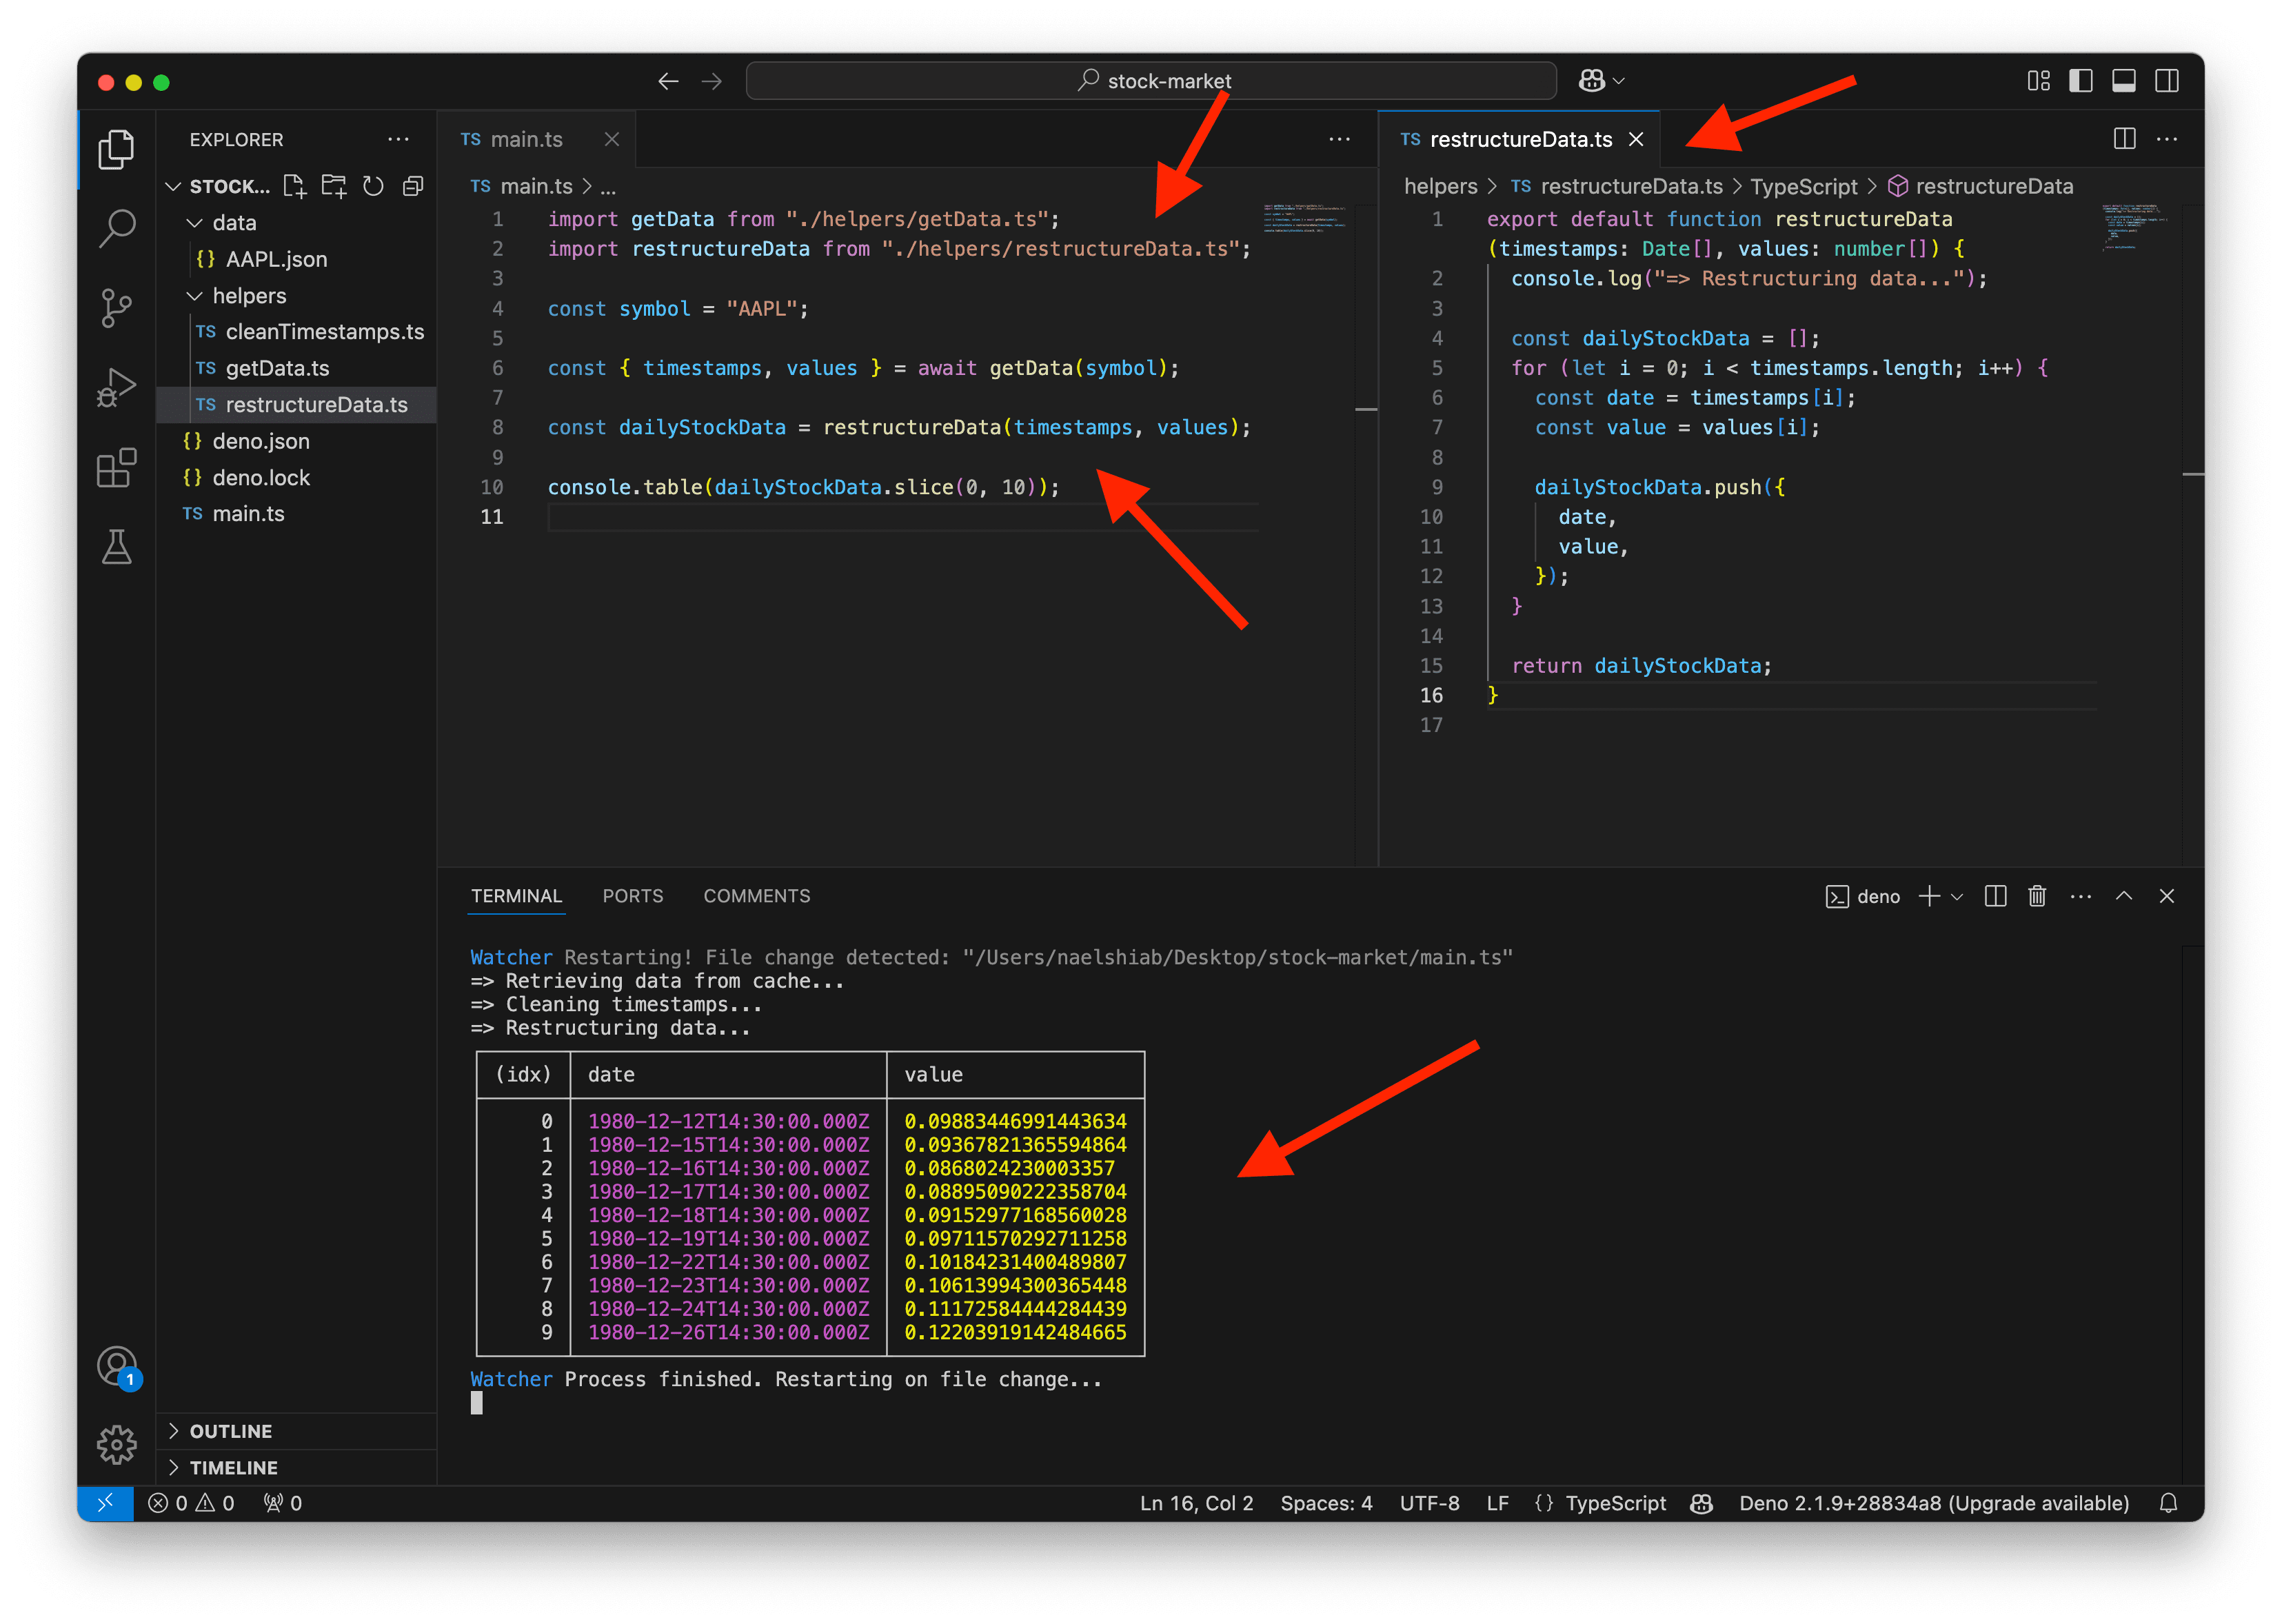Open the Search view in activity bar
2282x1624 pixels.
coord(116,229)
